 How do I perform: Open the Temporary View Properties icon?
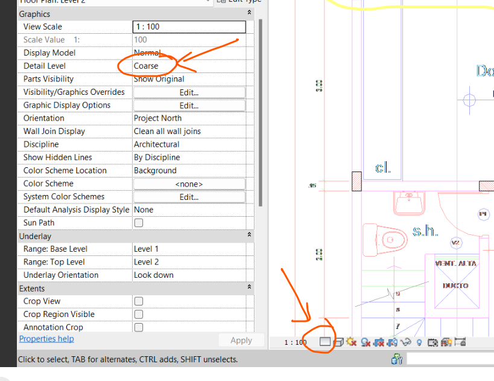[432, 342]
